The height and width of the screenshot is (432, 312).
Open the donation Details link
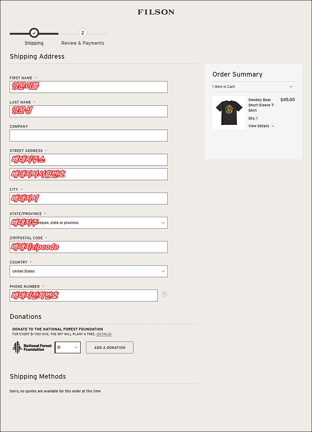tap(104, 334)
